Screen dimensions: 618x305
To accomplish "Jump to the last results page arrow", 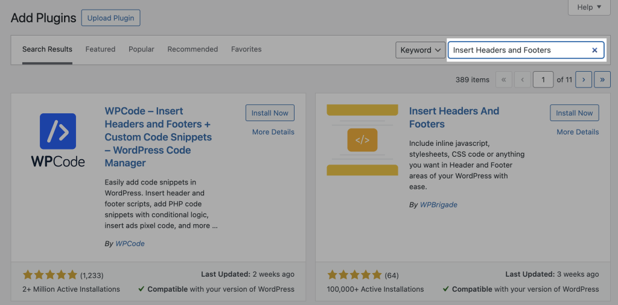I will pyautogui.click(x=602, y=80).
